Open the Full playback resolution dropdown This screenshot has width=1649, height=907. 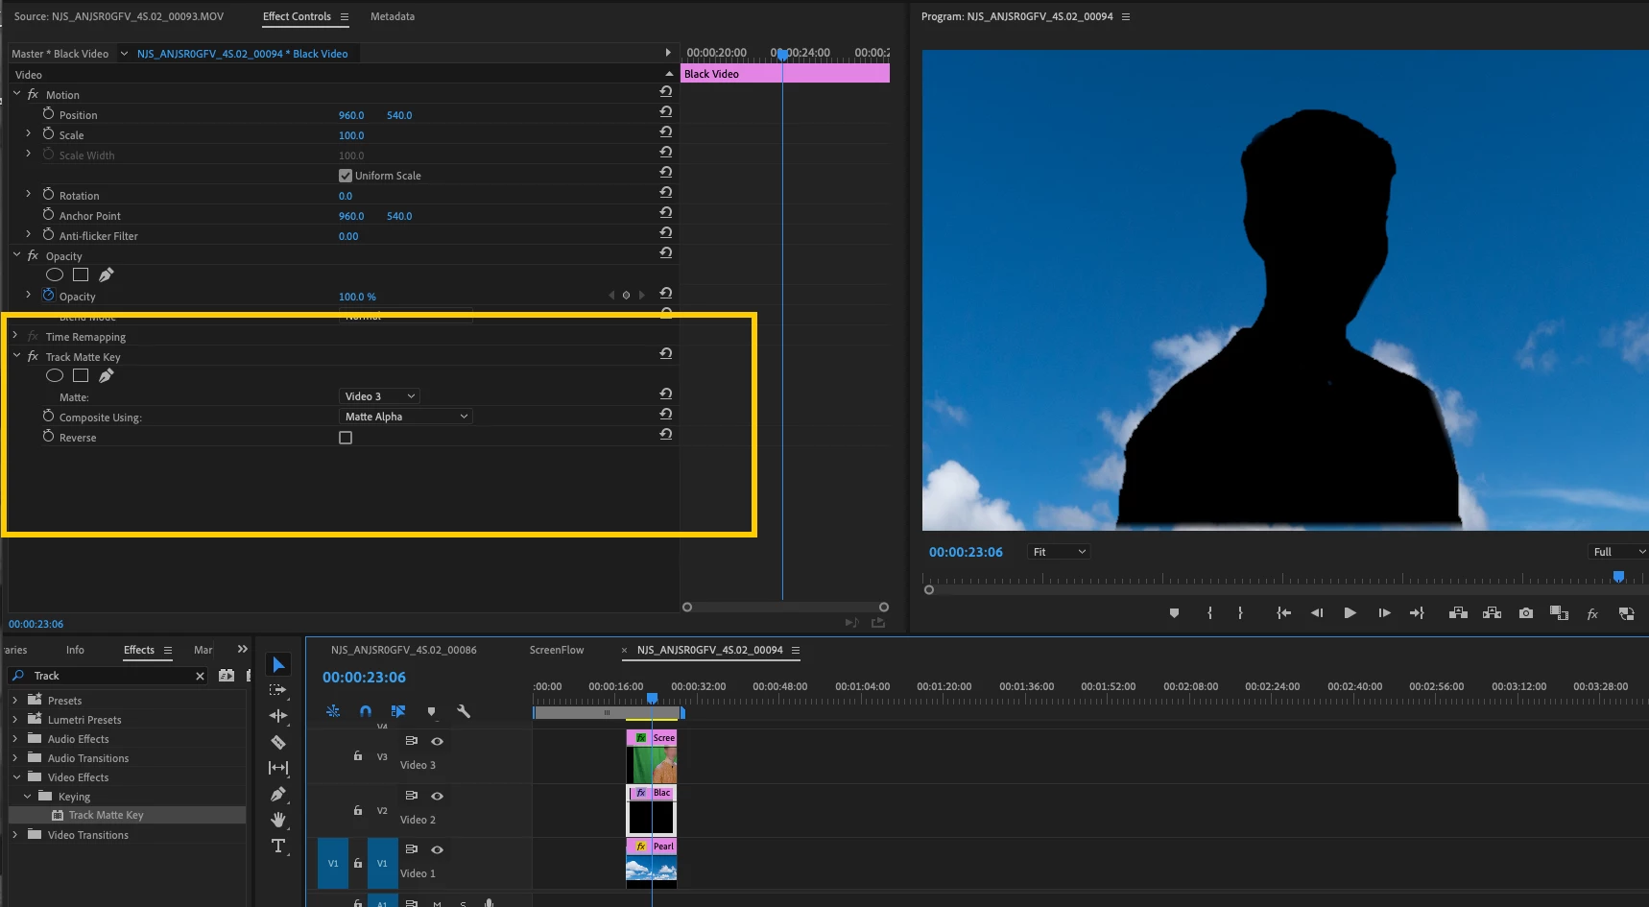(x=1618, y=552)
